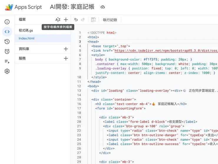Click the btn-outline-success label line
The height and width of the screenshot is (164, 218).
pyautogui.click(x=162, y=144)
